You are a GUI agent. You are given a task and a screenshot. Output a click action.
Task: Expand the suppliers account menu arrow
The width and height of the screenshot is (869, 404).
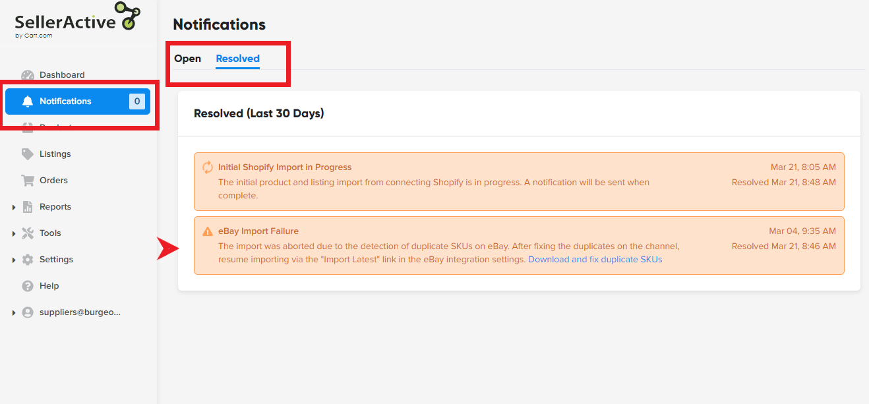pos(14,313)
